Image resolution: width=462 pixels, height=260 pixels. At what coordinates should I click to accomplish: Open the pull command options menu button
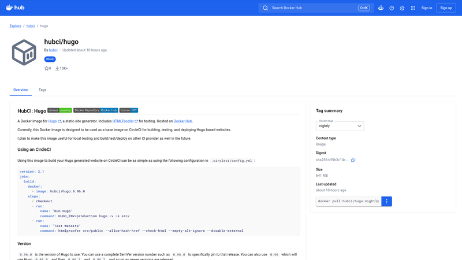(386, 201)
